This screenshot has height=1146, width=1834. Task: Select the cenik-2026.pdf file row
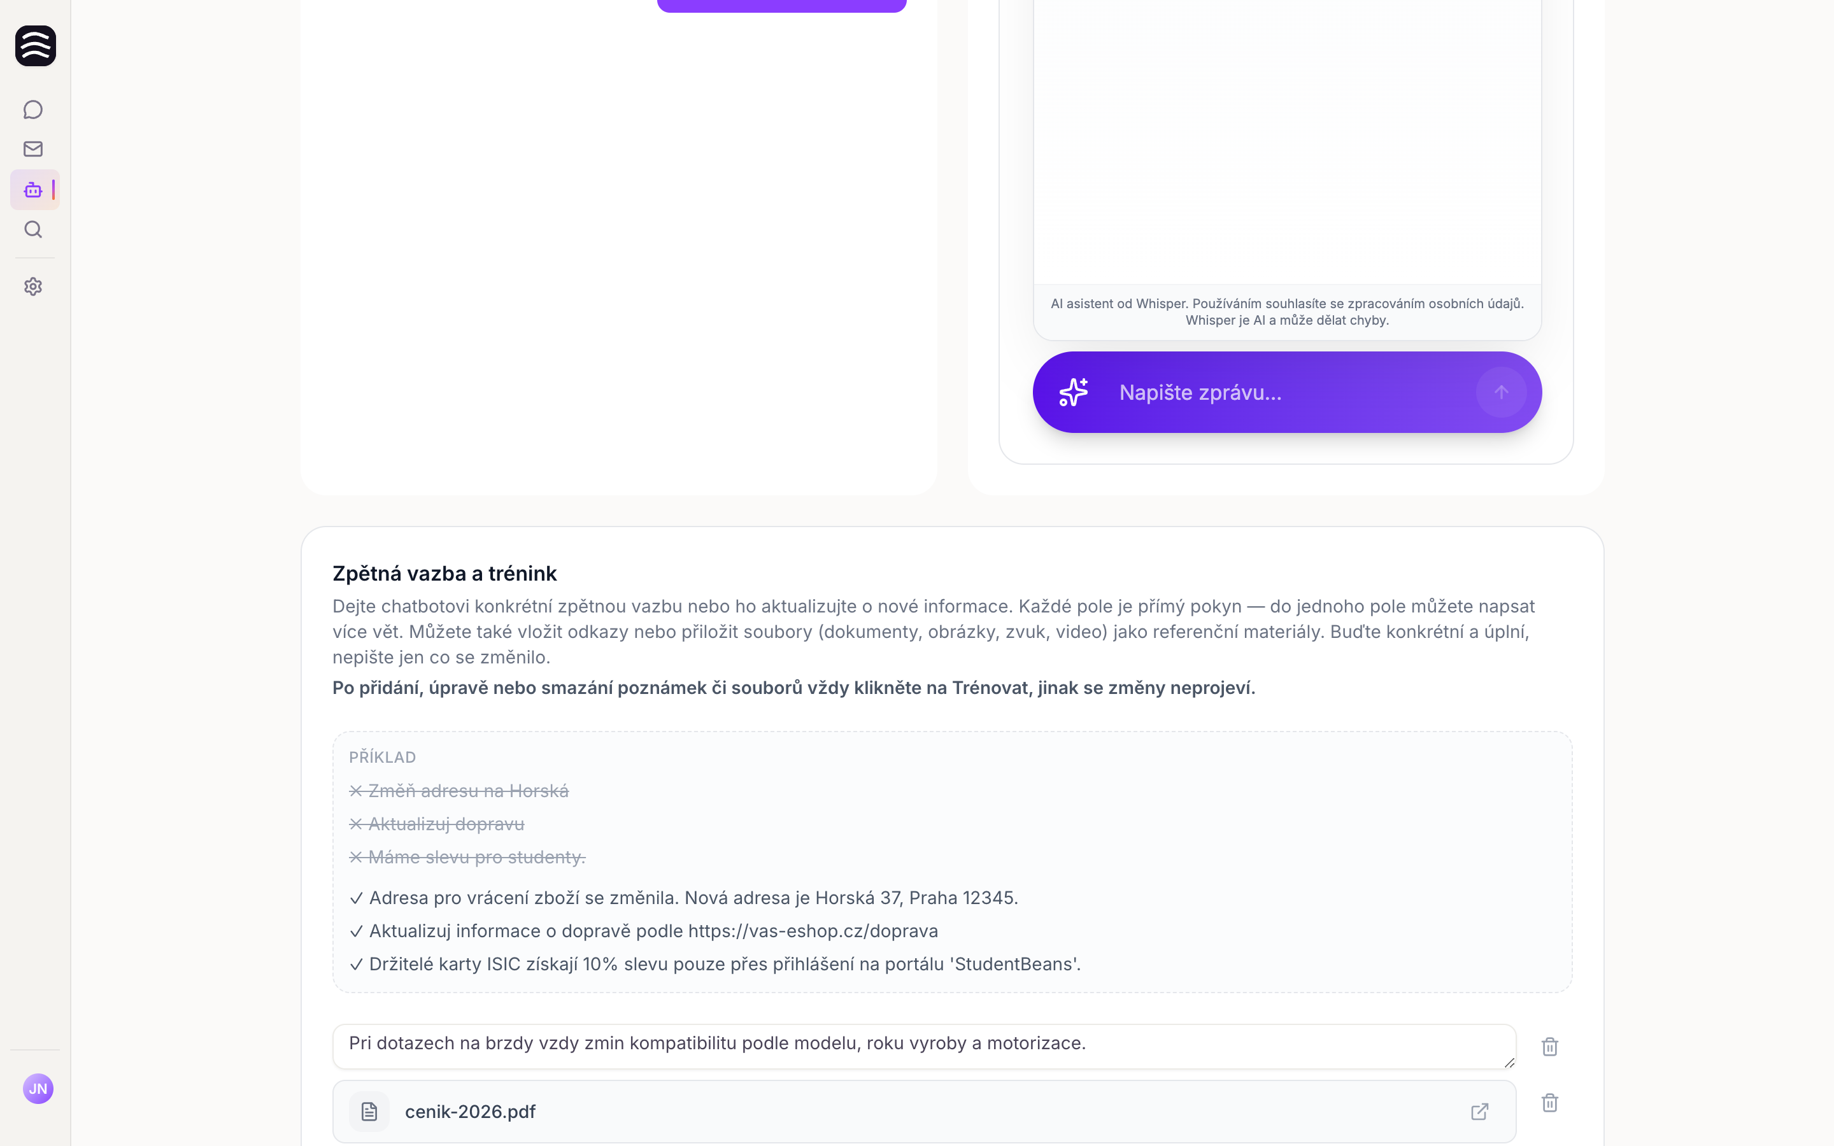924,1112
